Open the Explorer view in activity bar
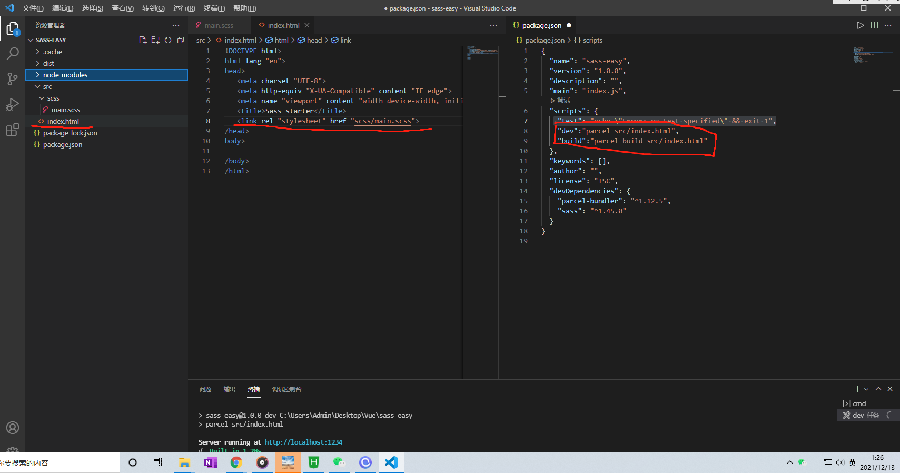Screen dimensions: 900x473 pyautogui.click(x=13, y=28)
